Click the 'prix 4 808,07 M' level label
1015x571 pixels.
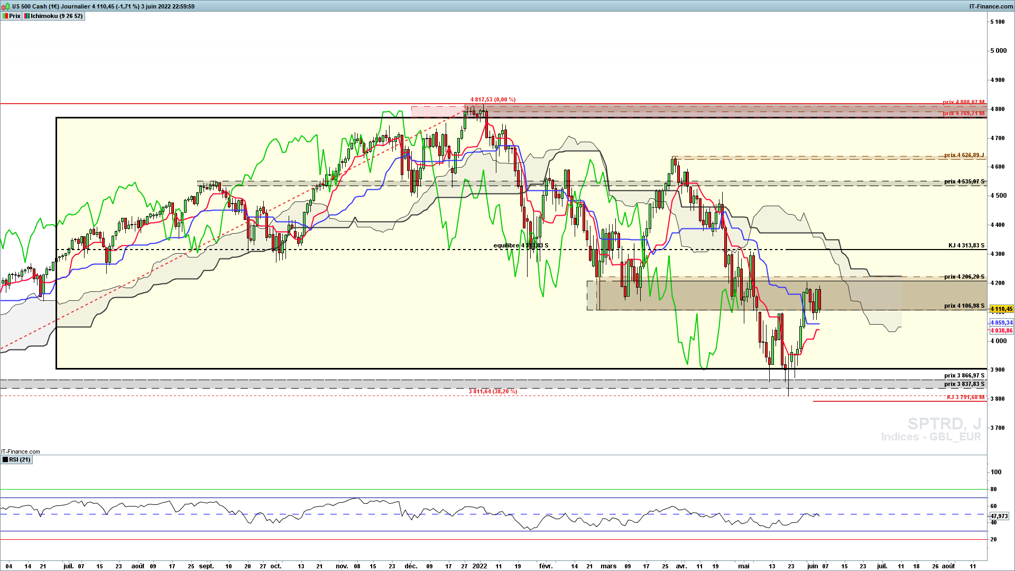[x=964, y=102]
